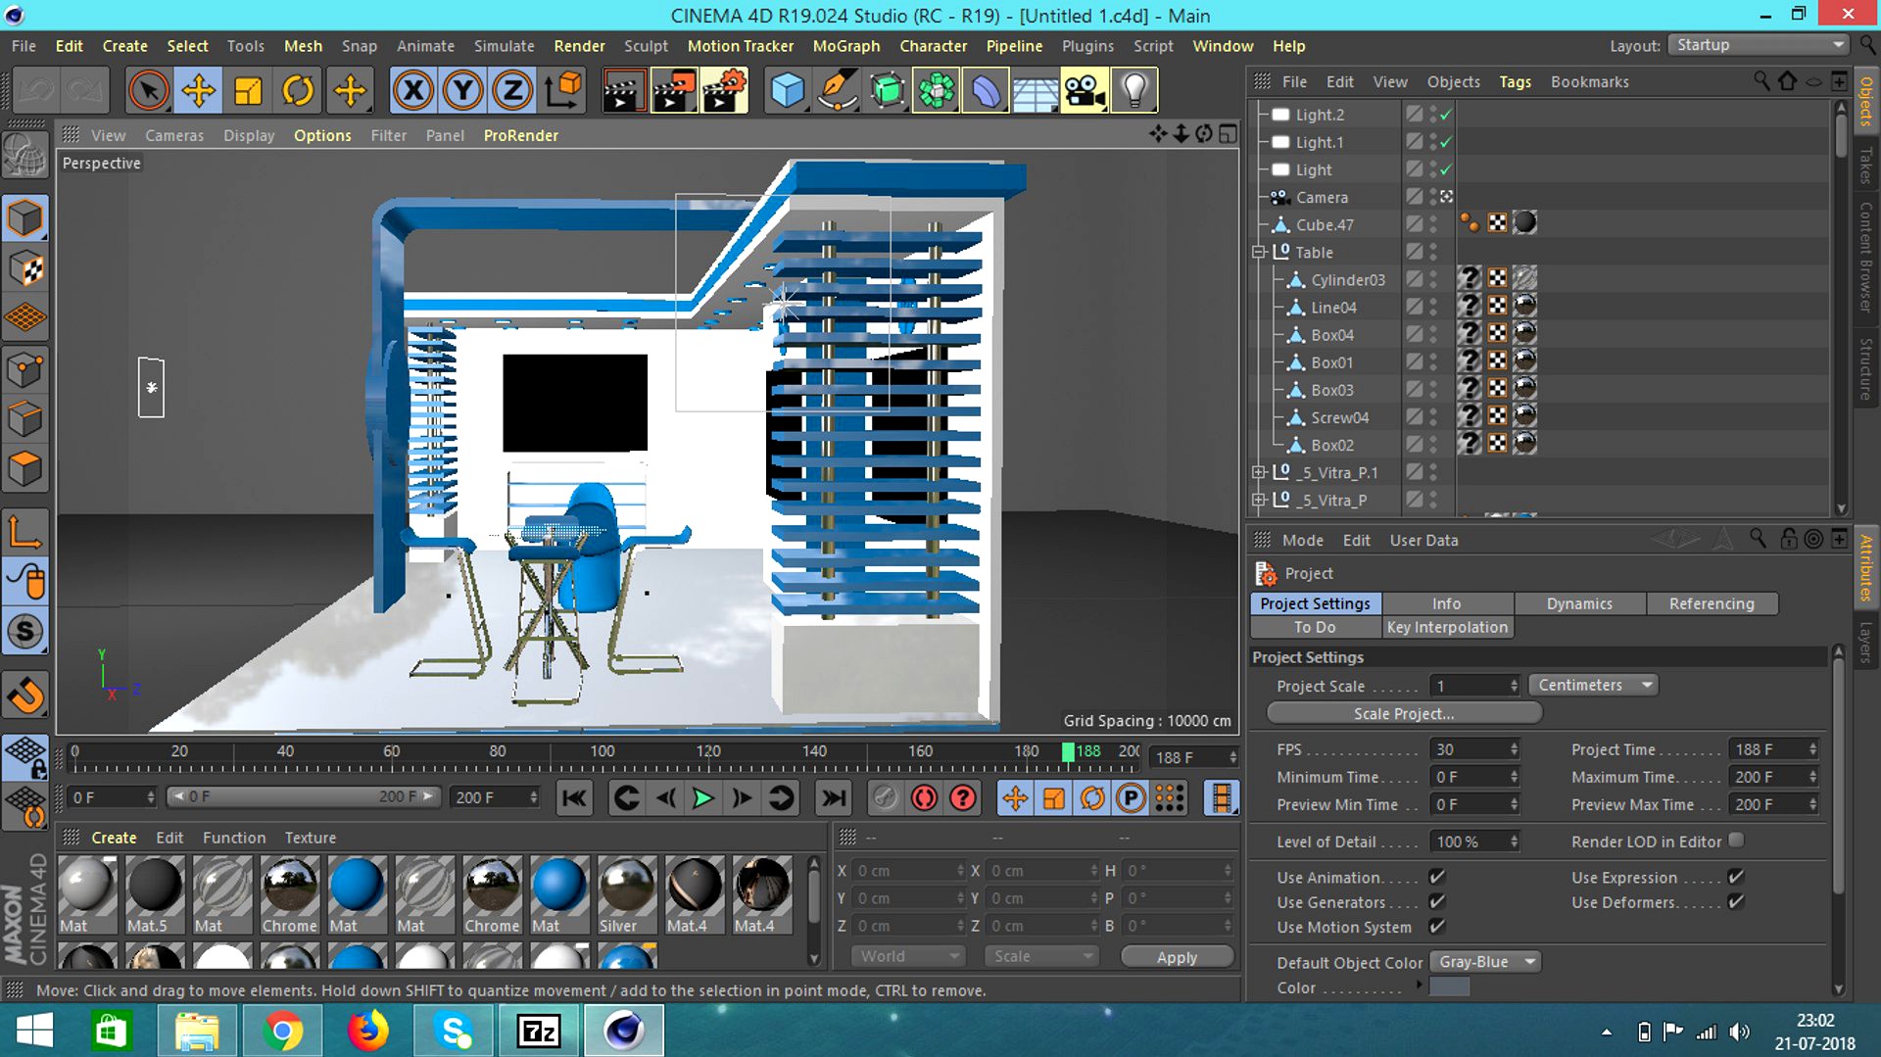Click Render to Picture Viewer icon
The height and width of the screenshot is (1057, 1881).
coord(674,90)
